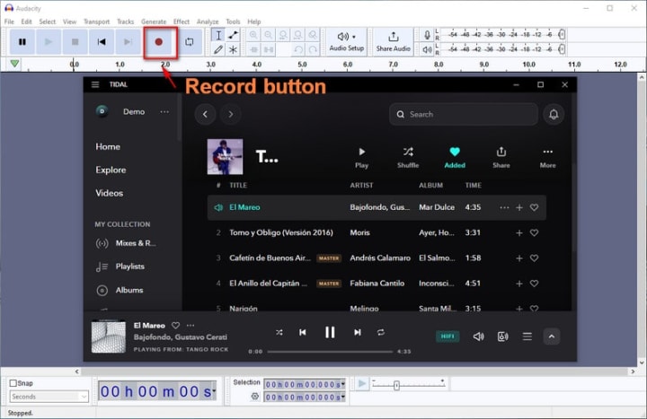Screen dimensions: 647x419
Task: Add Tomo y Obligo track with plus icon
Action: [x=519, y=232]
